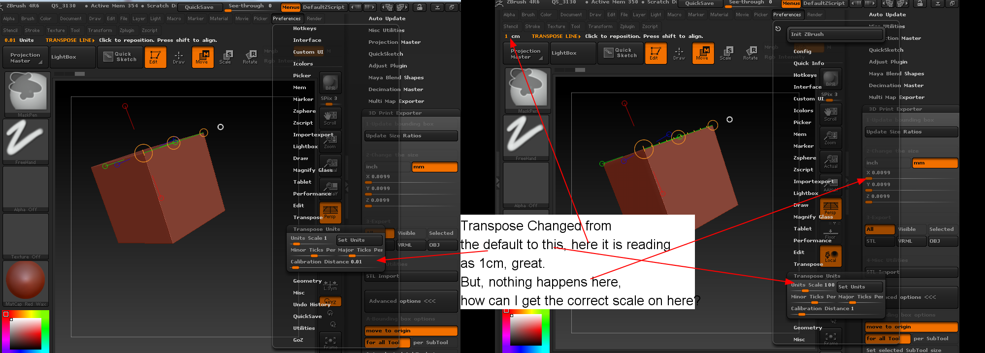Screen dimensions: 985x353
Task: Click the lock icon in left window title bar
Action: 419,7
